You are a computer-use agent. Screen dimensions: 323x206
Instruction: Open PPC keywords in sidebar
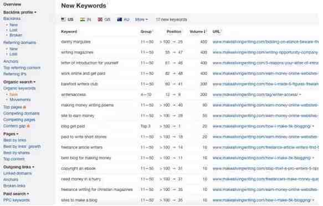pyautogui.click(x=17, y=200)
